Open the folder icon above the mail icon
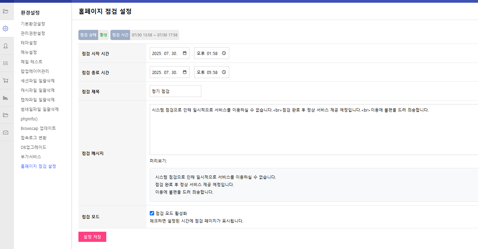This screenshot has width=478, height=249. 5,115
